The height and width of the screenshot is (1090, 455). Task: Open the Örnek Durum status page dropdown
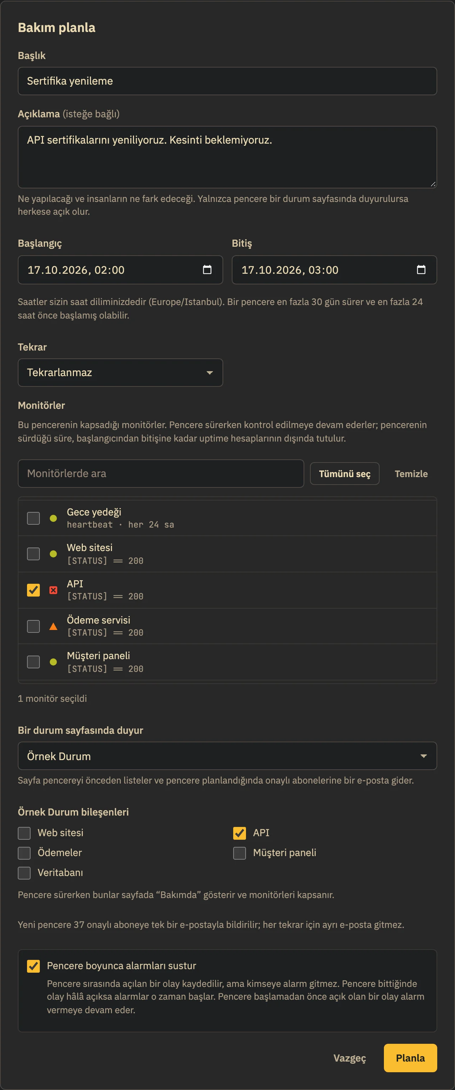(x=227, y=756)
